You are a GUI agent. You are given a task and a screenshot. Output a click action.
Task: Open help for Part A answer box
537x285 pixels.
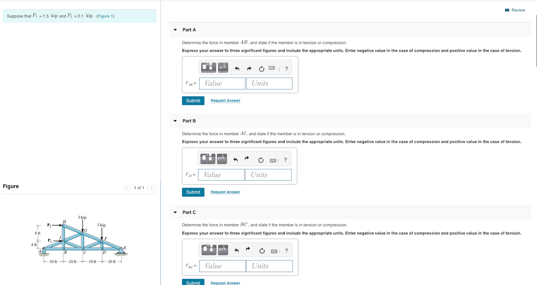pyautogui.click(x=286, y=69)
